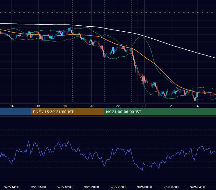Viewport: 216px width, 190px height.
Task: Select the 18 hour label on the time axis
Action: tap(65, 106)
